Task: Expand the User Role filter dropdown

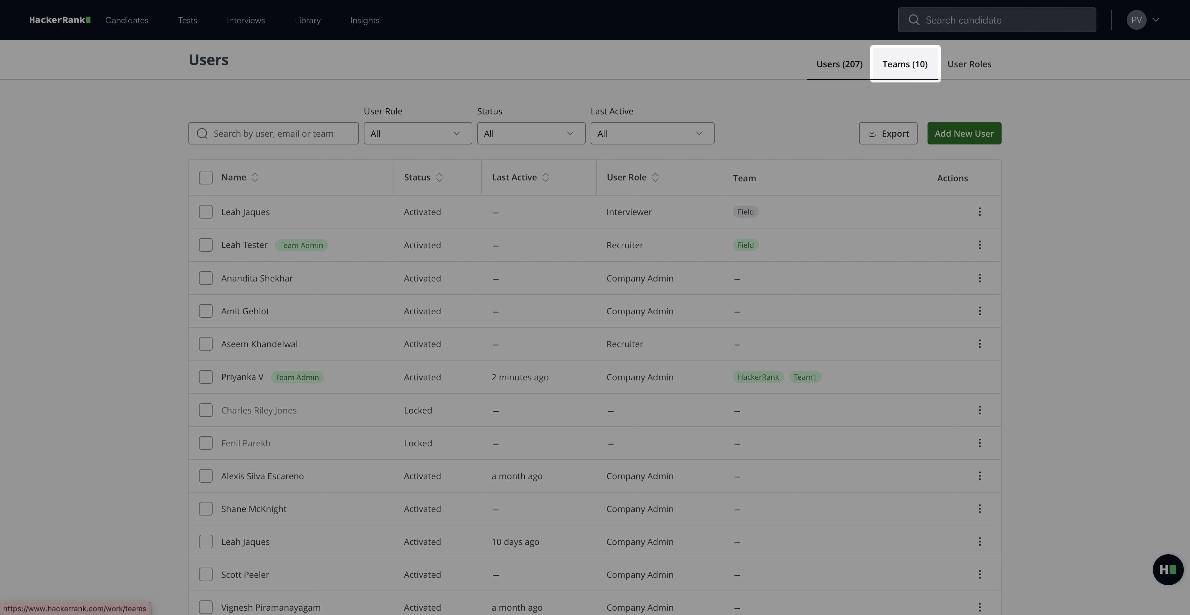Action: coord(417,134)
